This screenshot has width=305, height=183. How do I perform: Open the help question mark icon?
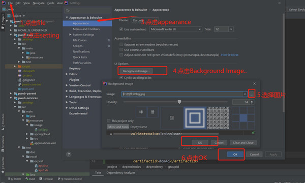69,154
